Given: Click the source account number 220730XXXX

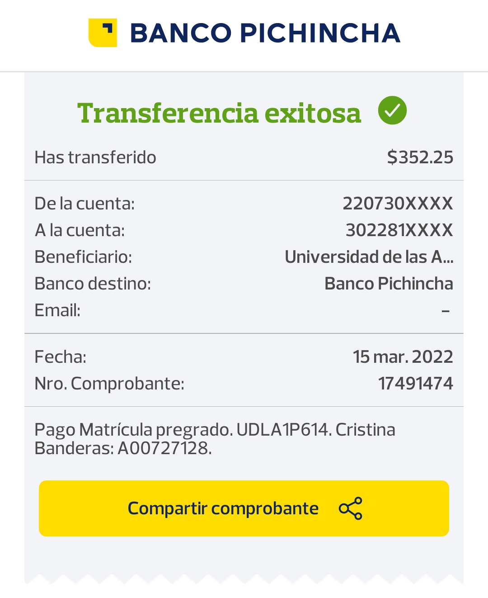Looking at the screenshot, I should point(398,204).
